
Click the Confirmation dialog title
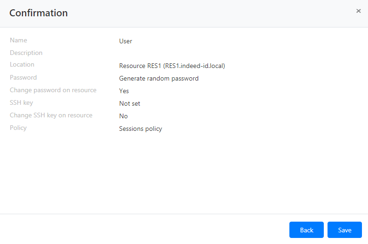pos(39,13)
